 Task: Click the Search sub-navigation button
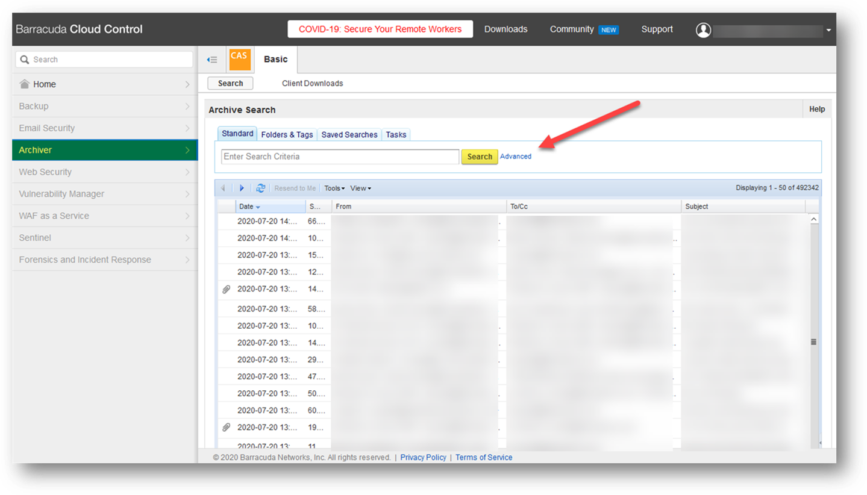pyautogui.click(x=230, y=84)
